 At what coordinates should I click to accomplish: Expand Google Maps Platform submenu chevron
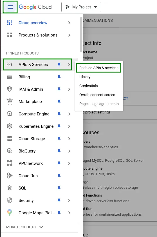click(x=69, y=213)
